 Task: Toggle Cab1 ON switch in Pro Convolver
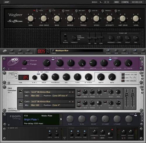pyautogui.click(x=20, y=91)
